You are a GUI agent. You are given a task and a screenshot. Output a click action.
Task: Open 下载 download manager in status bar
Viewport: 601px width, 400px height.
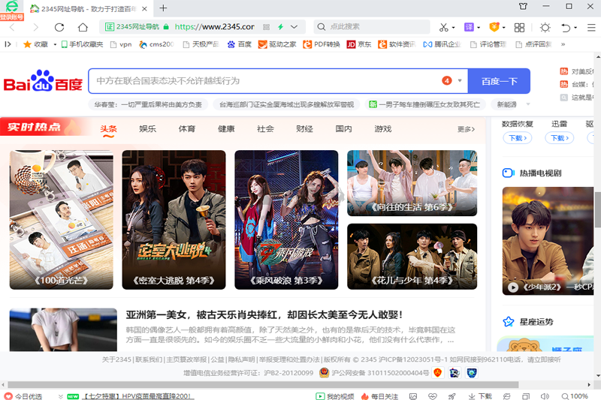point(480,395)
